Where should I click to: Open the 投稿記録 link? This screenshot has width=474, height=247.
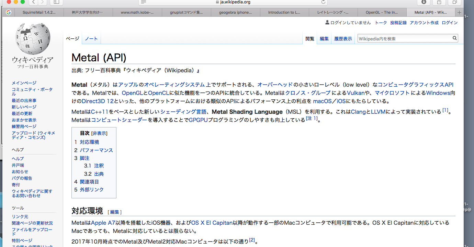[x=398, y=23]
